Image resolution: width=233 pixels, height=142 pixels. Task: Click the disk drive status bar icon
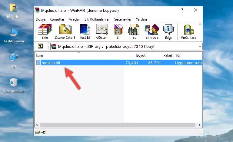click(x=37, y=132)
